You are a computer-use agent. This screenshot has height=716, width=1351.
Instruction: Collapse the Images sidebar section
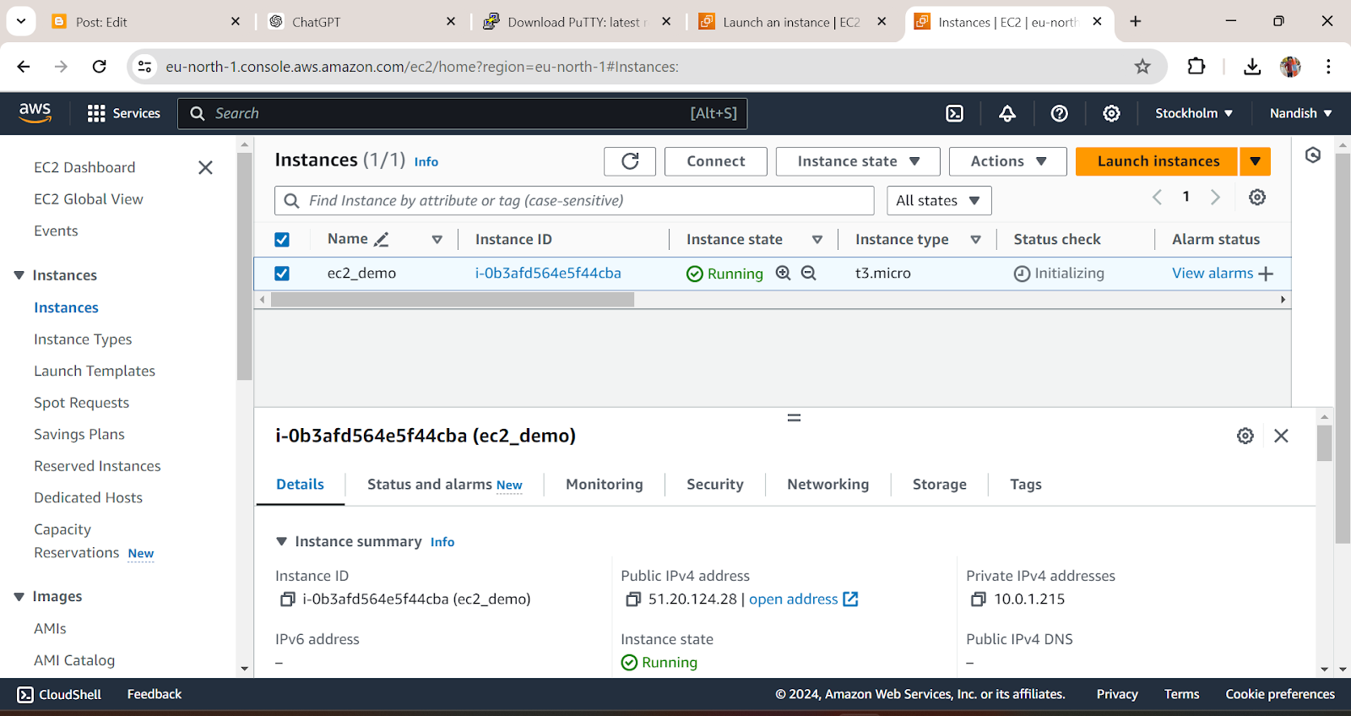click(x=19, y=597)
